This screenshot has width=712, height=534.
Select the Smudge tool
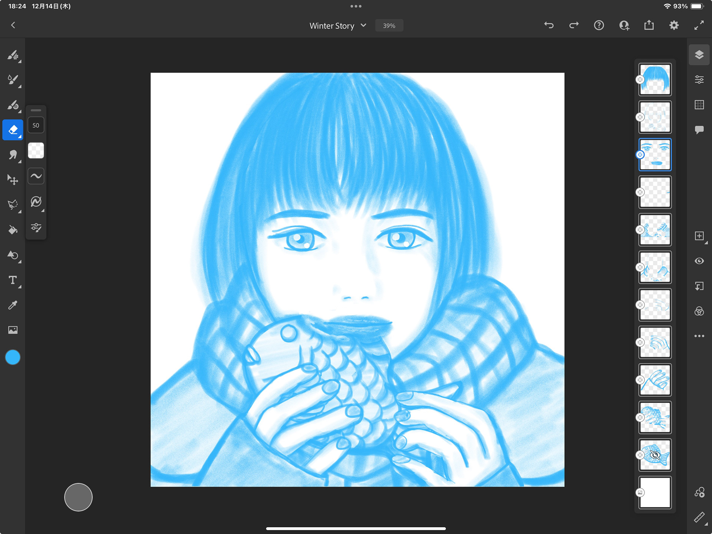(13, 154)
